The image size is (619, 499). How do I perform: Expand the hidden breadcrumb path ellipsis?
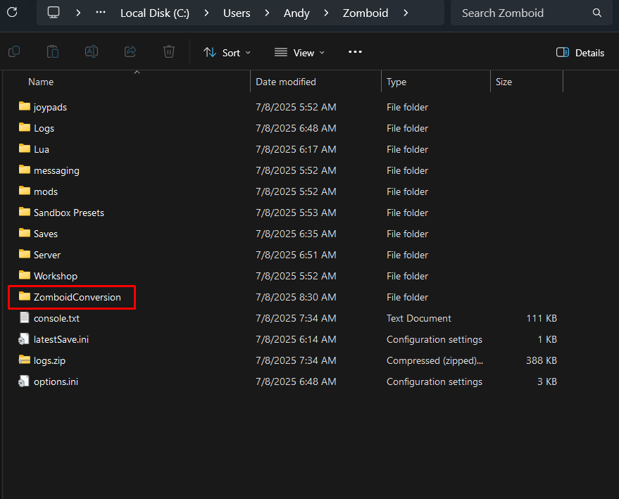point(101,13)
